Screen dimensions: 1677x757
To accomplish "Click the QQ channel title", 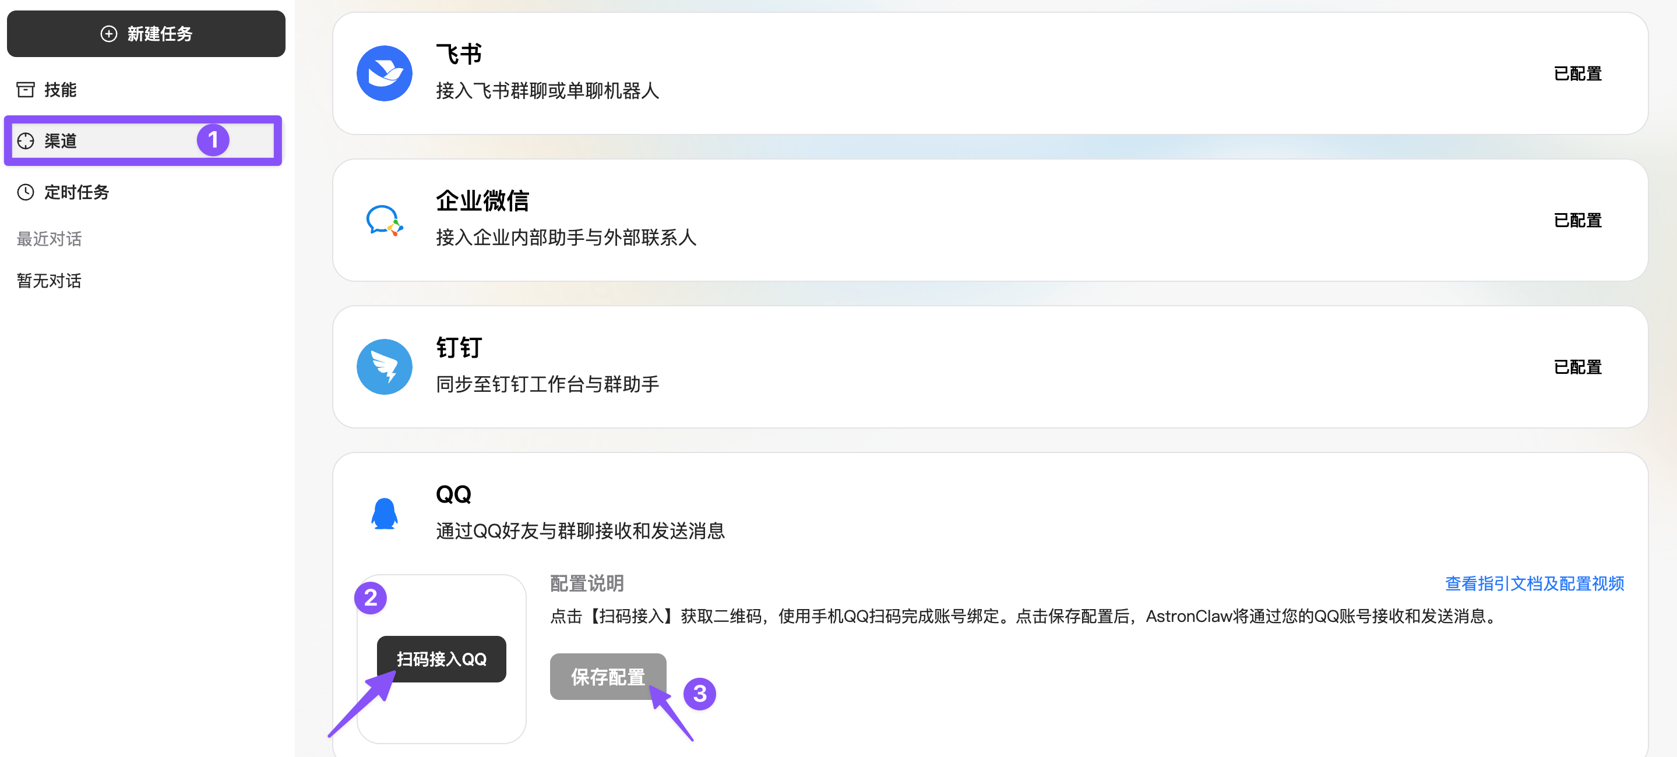I will (453, 494).
